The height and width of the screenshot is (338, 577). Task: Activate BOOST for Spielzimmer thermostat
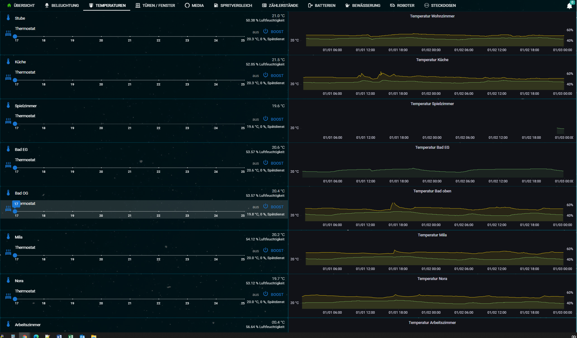[277, 119]
